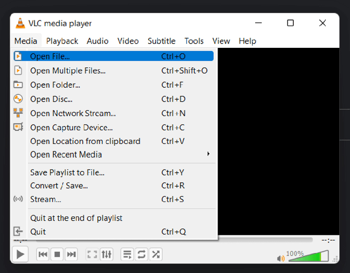
Task: Choose Quit menu entry
Action: coord(113,232)
